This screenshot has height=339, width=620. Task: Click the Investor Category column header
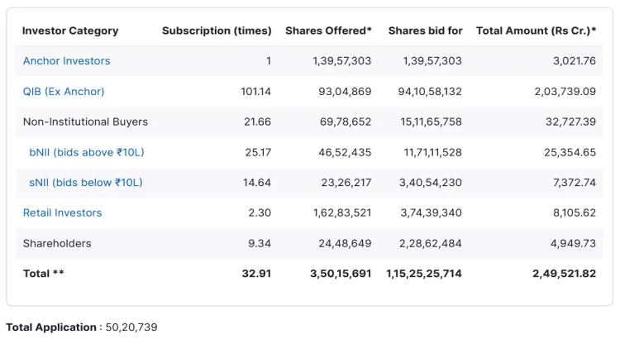[x=70, y=31]
